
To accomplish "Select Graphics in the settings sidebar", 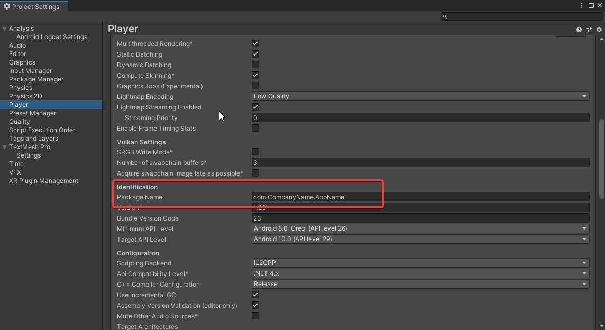I will click(22, 62).
